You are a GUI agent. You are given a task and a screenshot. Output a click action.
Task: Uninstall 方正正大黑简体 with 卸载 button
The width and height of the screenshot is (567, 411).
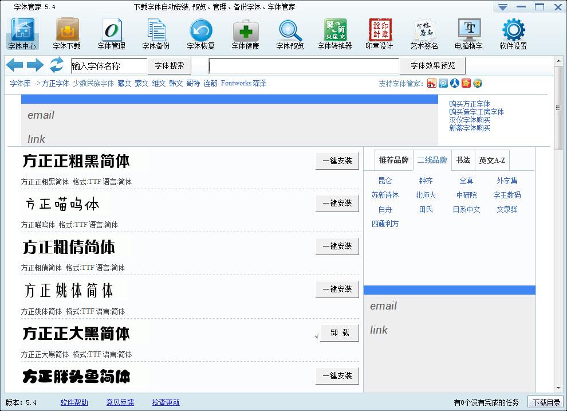click(340, 333)
